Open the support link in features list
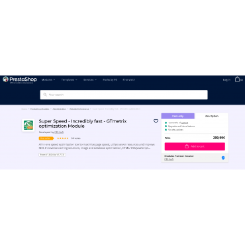This screenshot has height=245, width=245. click(x=185, y=122)
